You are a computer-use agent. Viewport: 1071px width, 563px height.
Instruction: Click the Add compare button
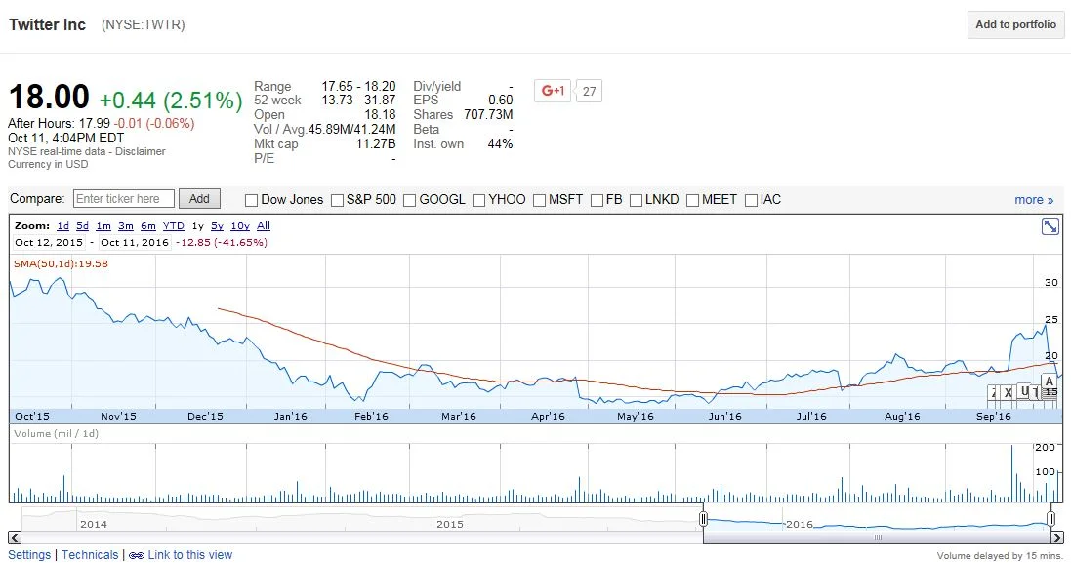(x=199, y=199)
